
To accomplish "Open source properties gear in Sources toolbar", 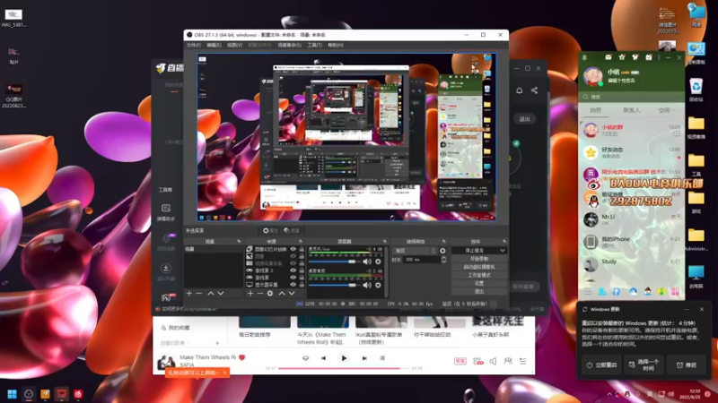I will point(270,294).
